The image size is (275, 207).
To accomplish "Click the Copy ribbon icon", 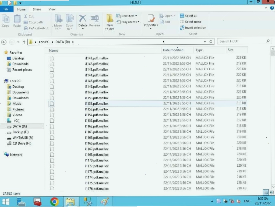I will (x=6, y=21).
